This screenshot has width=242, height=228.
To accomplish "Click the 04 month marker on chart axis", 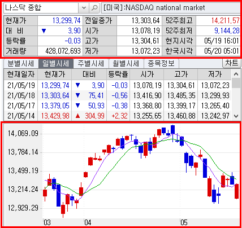I will click(x=88, y=223).
